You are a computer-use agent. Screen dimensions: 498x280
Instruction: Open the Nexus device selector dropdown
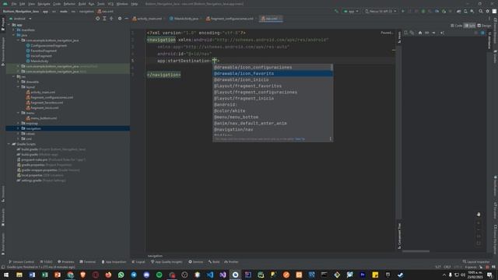pos(381,11)
